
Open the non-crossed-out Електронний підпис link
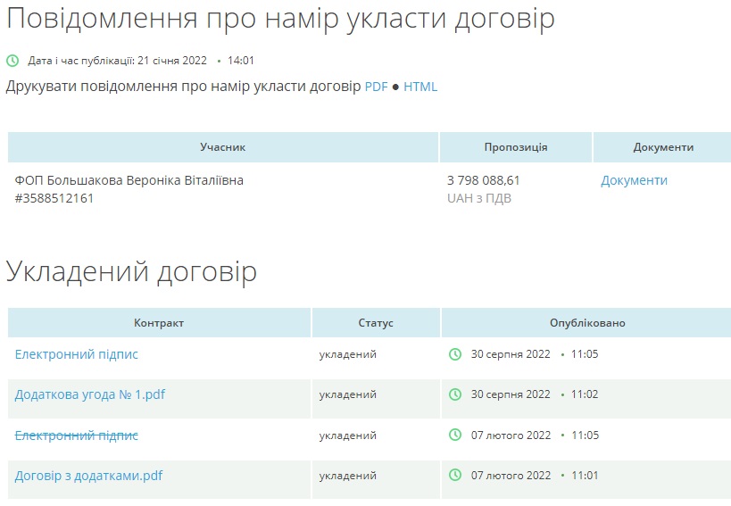[77, 354]
